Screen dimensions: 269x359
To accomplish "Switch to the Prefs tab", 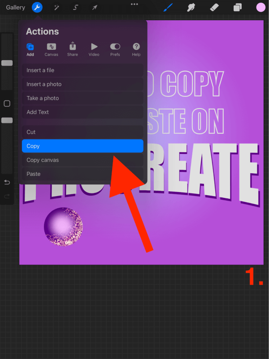I will coord(115,50).
